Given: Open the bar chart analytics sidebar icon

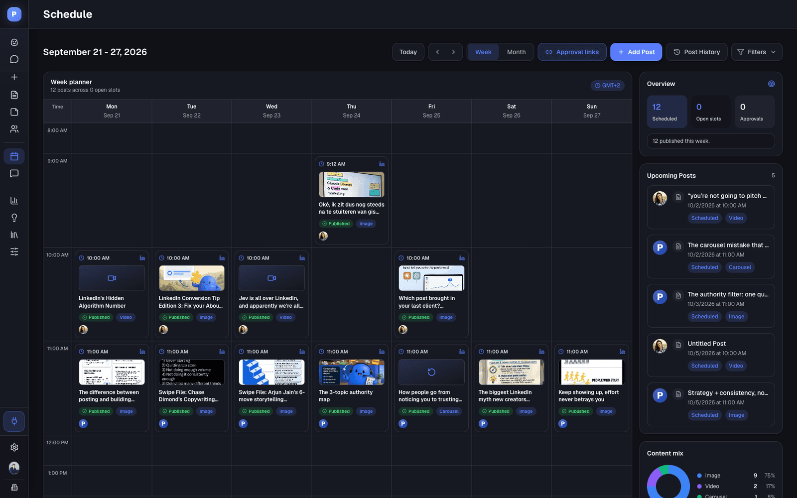Looking at the screenshot, I should coord(14,201).
